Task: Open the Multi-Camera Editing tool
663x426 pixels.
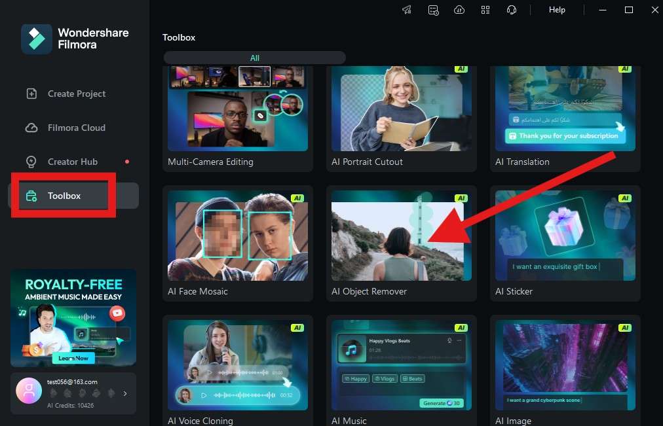Action: tap(238, 118)
